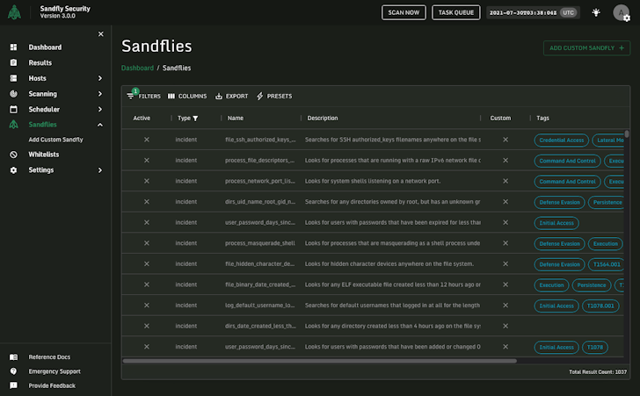Follow the Dashboard breadcrumb link
This screenshot has height=396, width=640.
click(x=137, y=68)
